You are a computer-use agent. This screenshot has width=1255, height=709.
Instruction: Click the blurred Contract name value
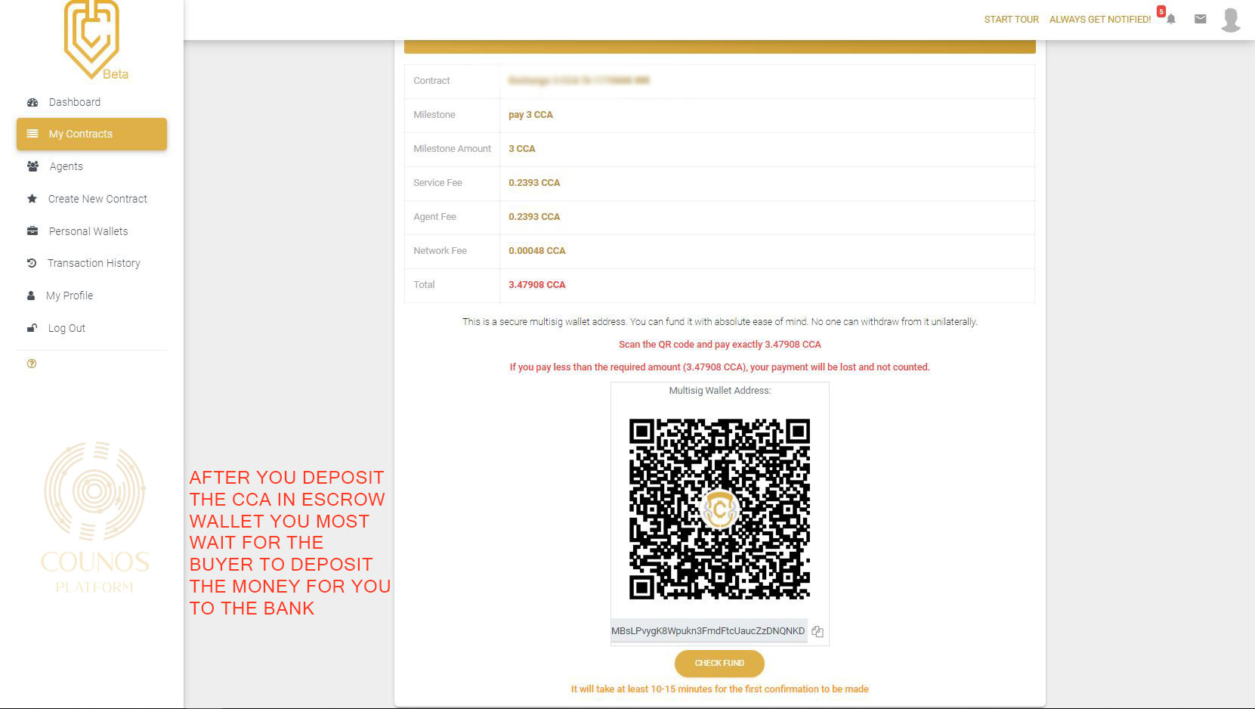579,80
